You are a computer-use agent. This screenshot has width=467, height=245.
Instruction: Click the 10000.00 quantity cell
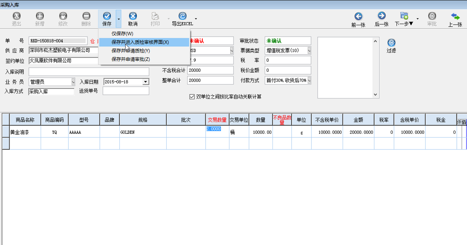(x=261, y=132)
